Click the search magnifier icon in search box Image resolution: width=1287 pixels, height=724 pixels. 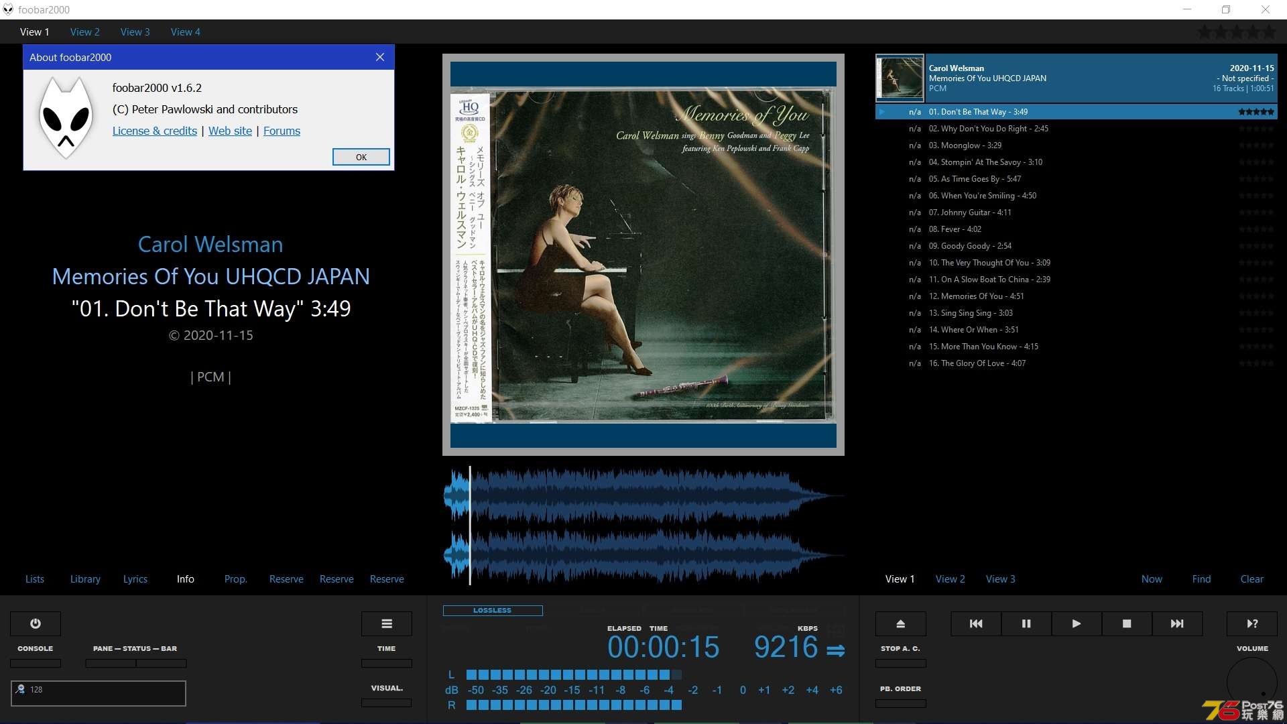[x=20, y=689]
